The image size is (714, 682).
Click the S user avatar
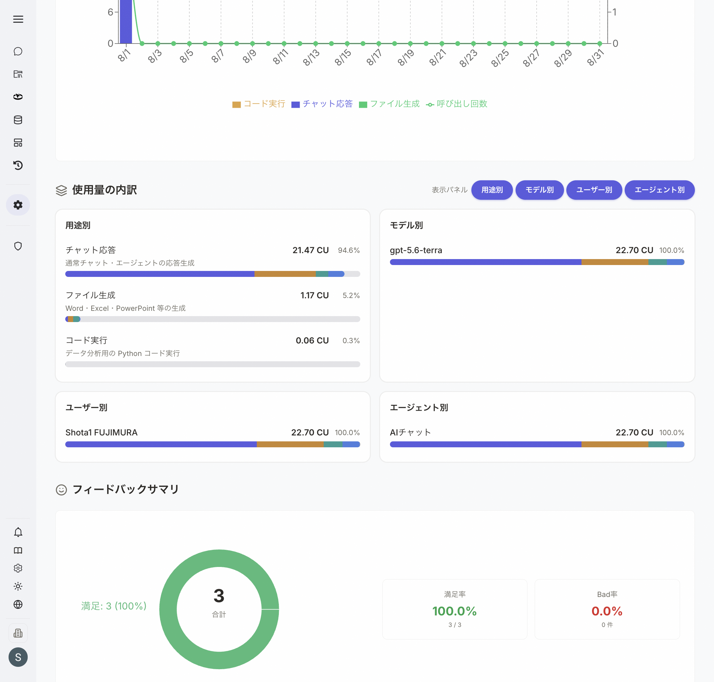(x=18, y=657)
